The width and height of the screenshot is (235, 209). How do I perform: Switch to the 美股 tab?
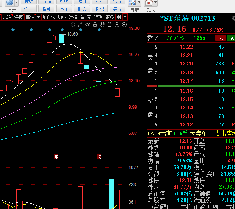pos(117,9)
